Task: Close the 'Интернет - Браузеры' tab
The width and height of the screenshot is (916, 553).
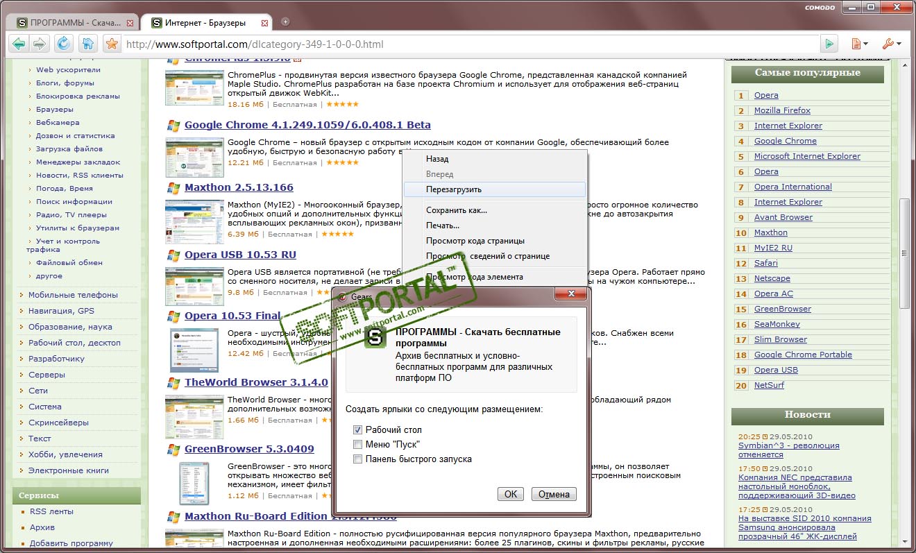Action: [x=264, y=23]
